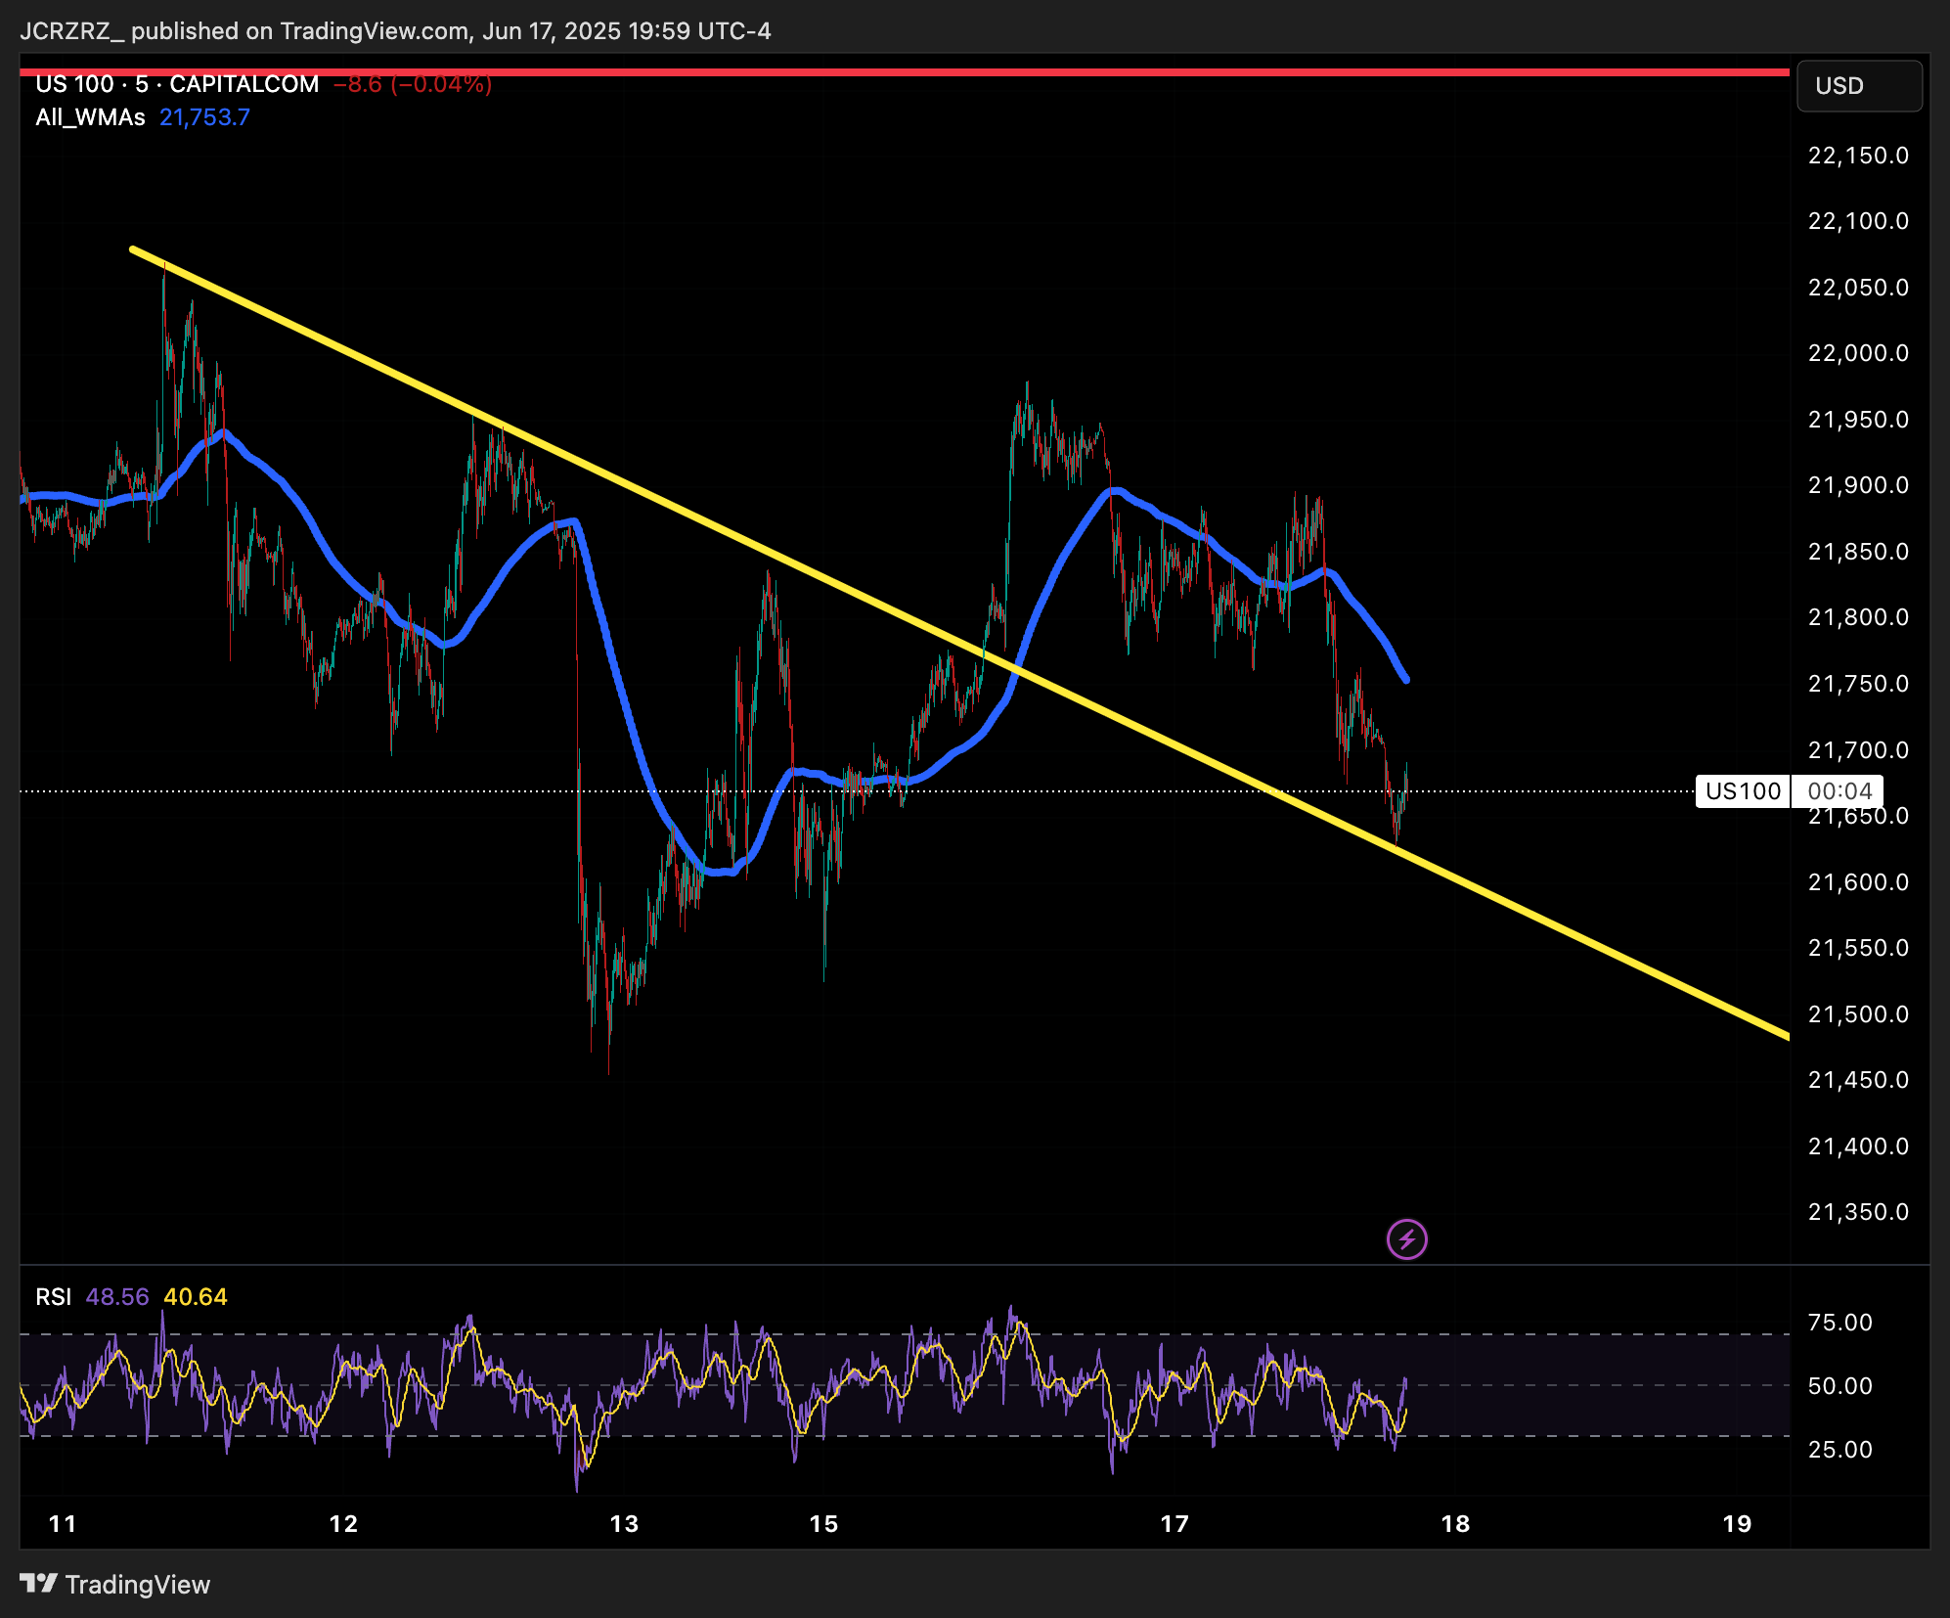Click date label 18 on time axis

click(x=1455, y=1524)
